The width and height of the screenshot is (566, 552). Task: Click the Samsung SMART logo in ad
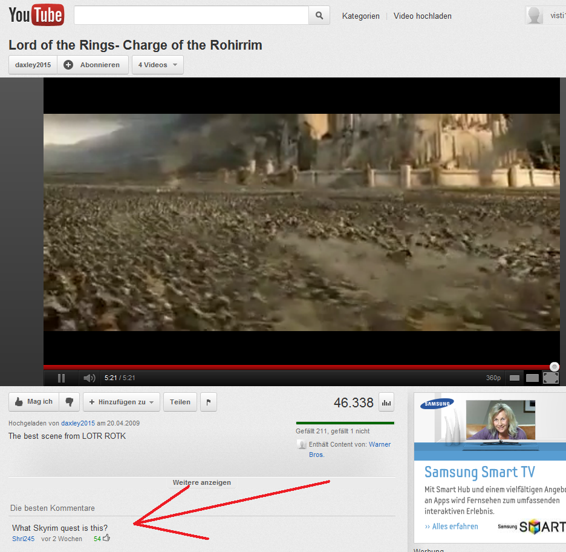click(532, 527)
